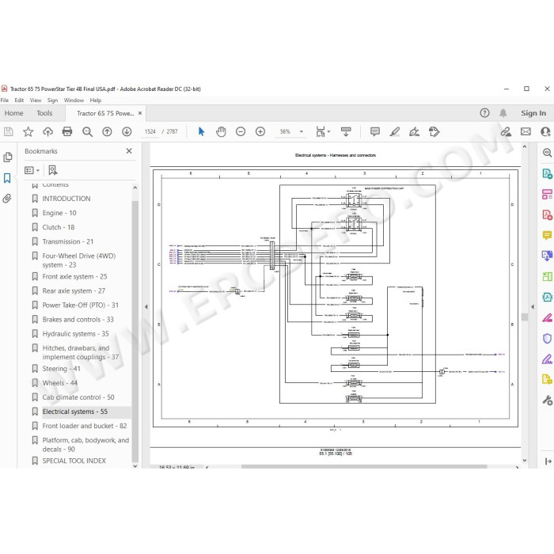Open the Edit menu

19,101
